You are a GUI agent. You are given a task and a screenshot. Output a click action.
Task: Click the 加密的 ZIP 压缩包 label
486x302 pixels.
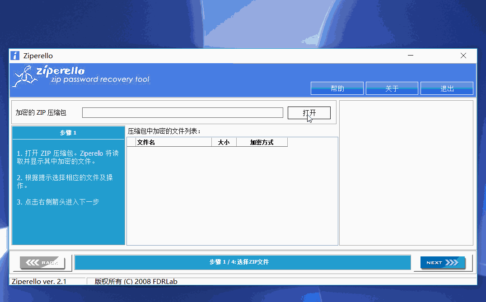[x=41, y=112]
